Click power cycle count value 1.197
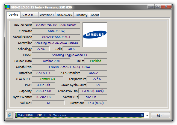This screenshot has height=125, width=177. [x=97, y=85]
